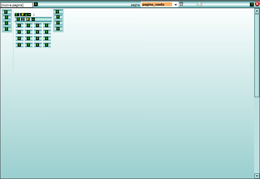Add item in grid row 4, column 4
The image size is (260, 179).
[47, 45]
